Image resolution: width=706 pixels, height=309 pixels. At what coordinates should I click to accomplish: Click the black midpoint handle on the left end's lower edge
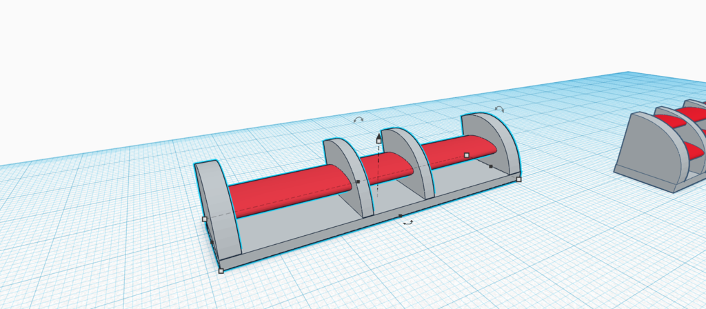click(212, 242)
